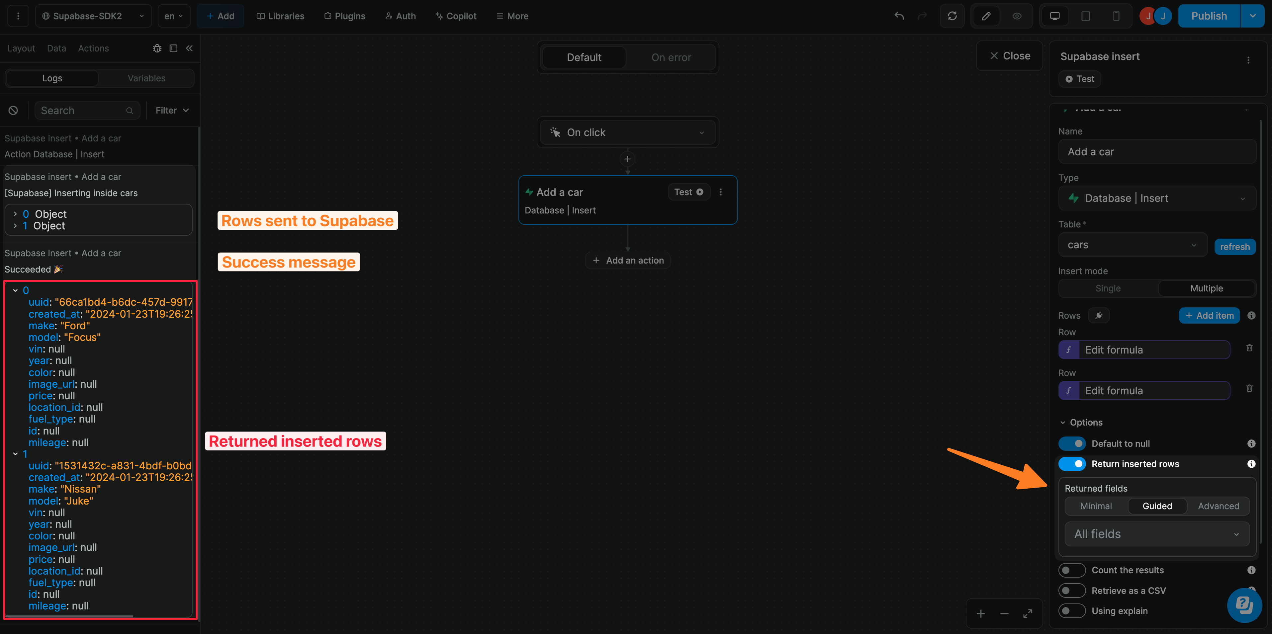Click the debug bug icon in left panel

point(157,48)
